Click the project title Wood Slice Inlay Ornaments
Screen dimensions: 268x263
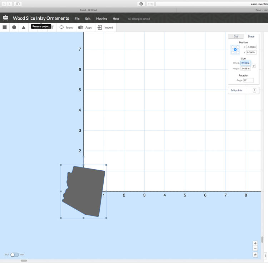pos(41,18)
